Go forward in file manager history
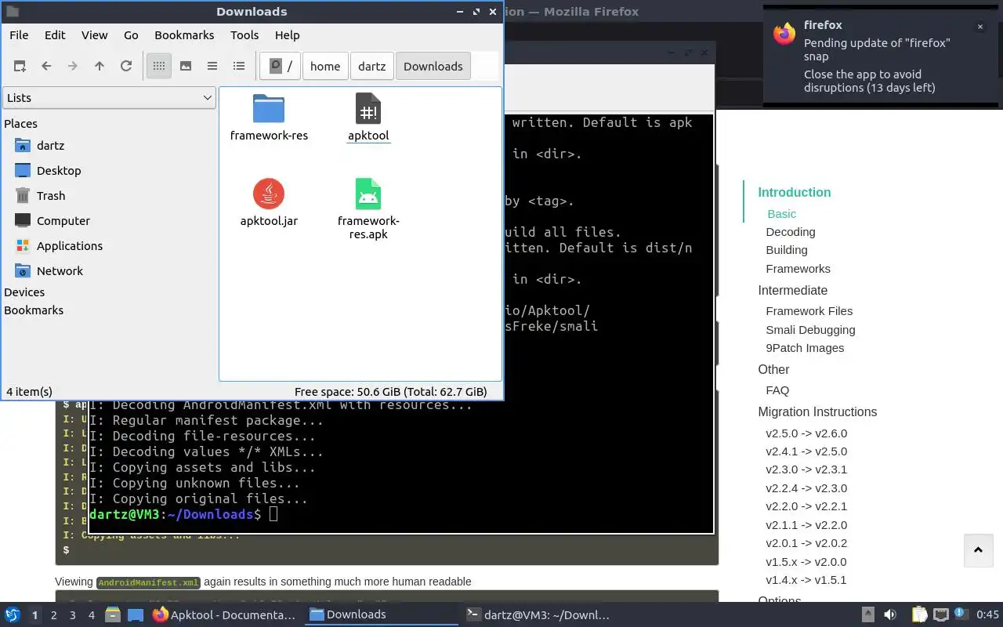1003x627 pixels. (73, 67)
